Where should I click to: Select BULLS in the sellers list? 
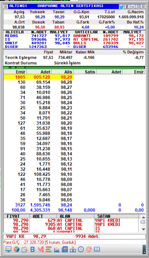click(80, 43)
